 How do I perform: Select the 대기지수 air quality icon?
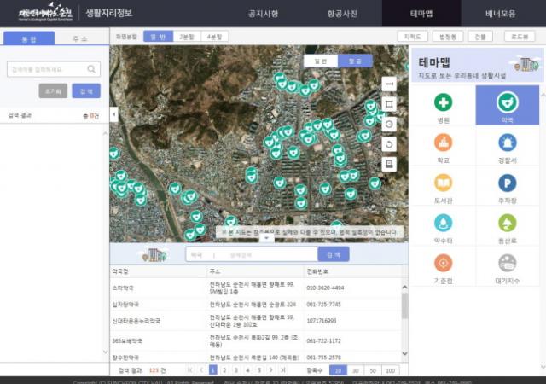508,267
